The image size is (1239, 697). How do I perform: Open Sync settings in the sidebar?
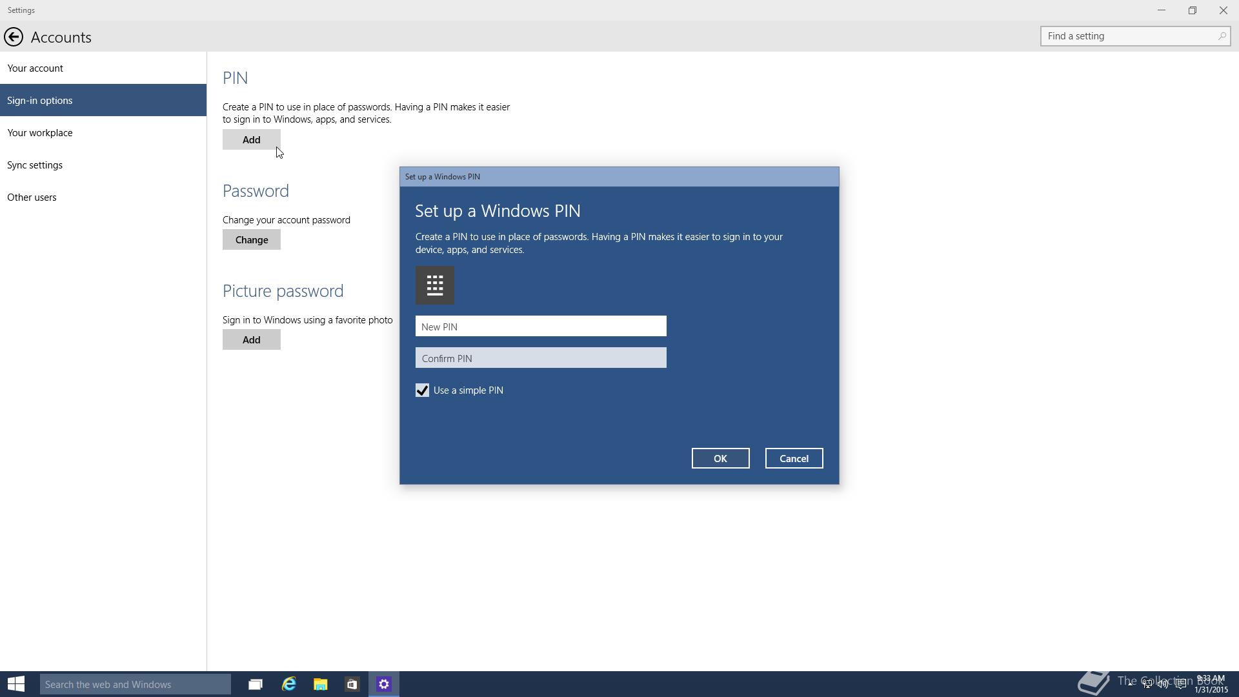(x=103, y=165)
